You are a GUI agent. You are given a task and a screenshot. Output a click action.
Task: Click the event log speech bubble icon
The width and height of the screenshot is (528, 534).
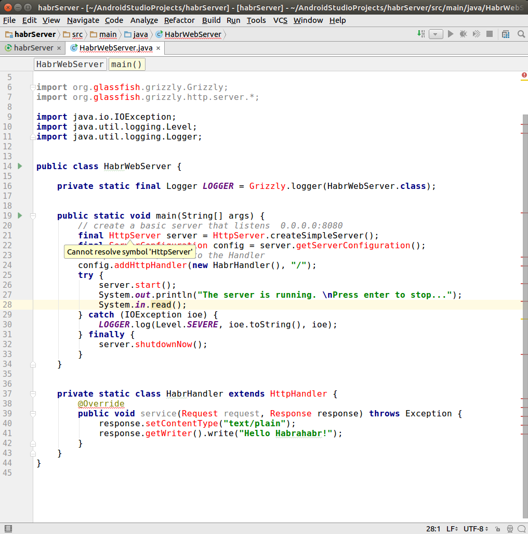(x=522, y=529)
